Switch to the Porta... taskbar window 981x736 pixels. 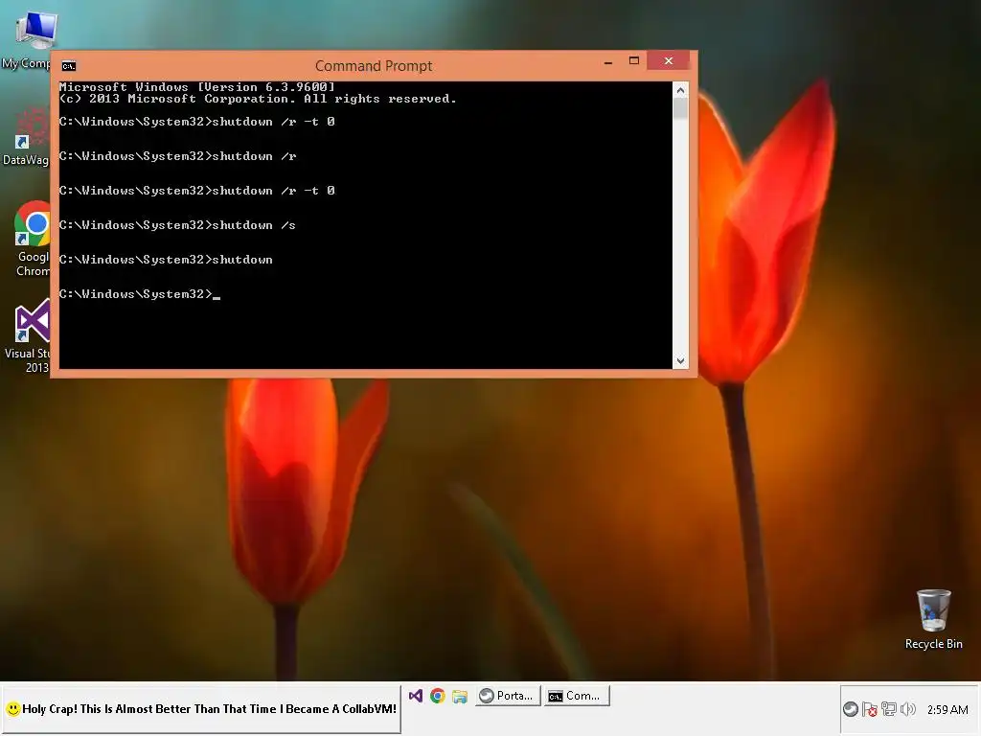(x=508, y=696)
